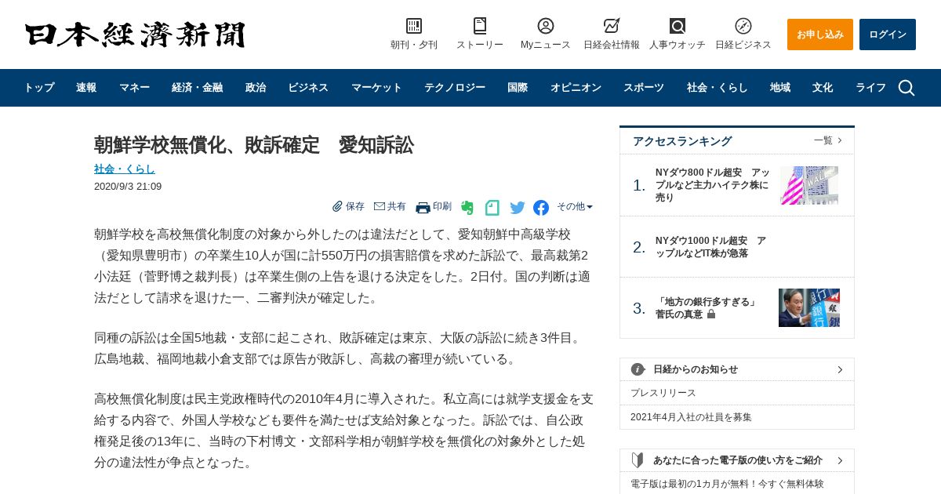Image resolution: width=941 pixels, height=494 pixels.
Task: Open ビジネス navigation tab
Action: point(308,88)
